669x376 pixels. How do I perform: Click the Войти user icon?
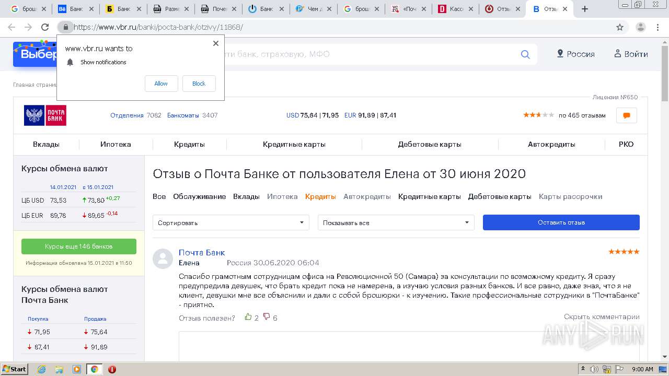click(618, 54)
